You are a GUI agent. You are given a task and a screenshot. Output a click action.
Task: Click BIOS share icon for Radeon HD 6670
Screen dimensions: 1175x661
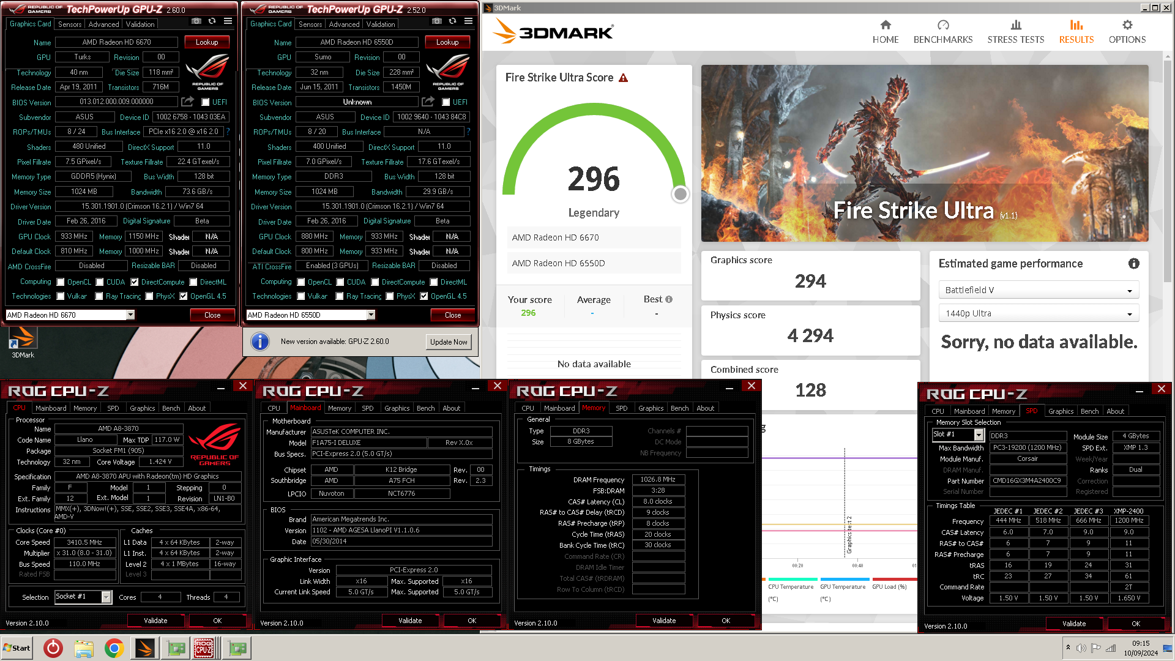click(x=188, y=102)
